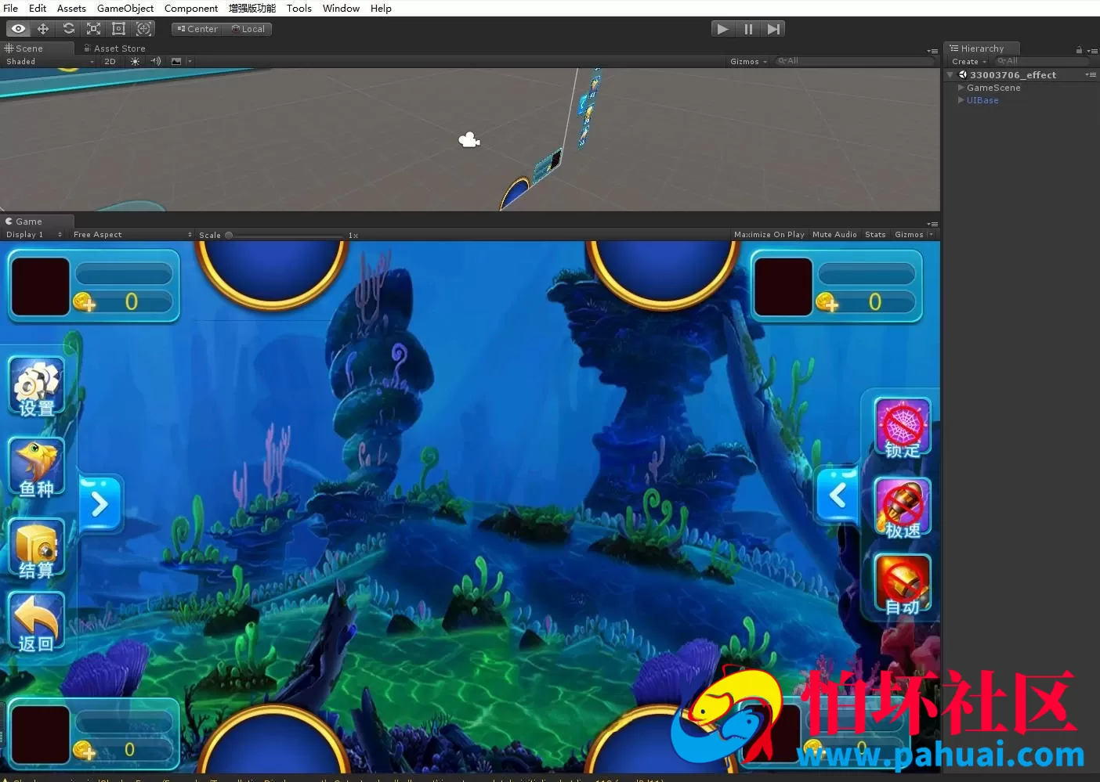The height and width of the screenshot is (782, 1100).
Task: Open Hierarchy Create dropdown
Action: click(x=968, y=61)
